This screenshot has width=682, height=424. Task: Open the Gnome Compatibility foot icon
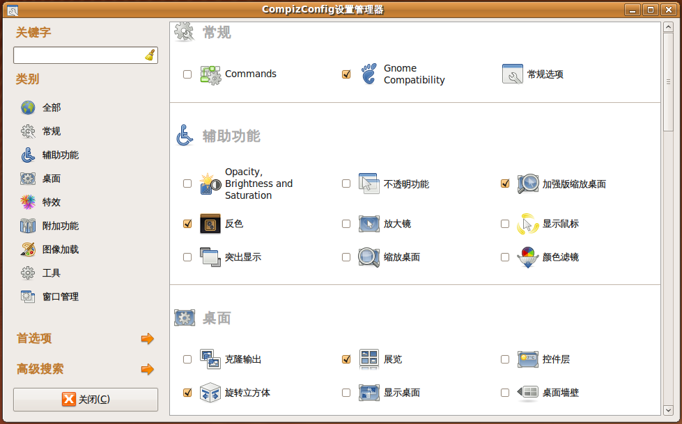click(x=369, y=74)
